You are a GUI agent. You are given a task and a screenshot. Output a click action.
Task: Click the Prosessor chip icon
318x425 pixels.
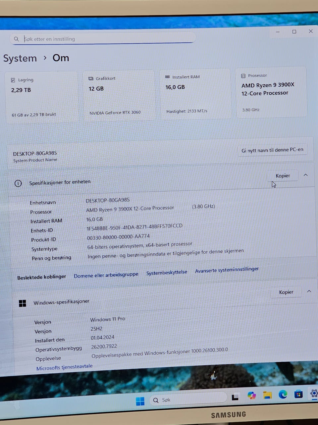point(243,76)
